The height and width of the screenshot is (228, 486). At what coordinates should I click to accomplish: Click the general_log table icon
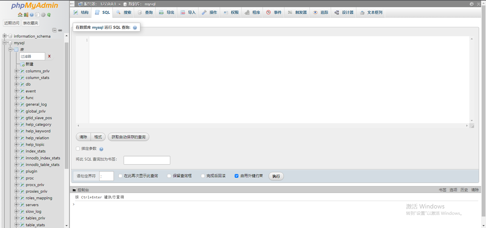click(x=22, y=105)
